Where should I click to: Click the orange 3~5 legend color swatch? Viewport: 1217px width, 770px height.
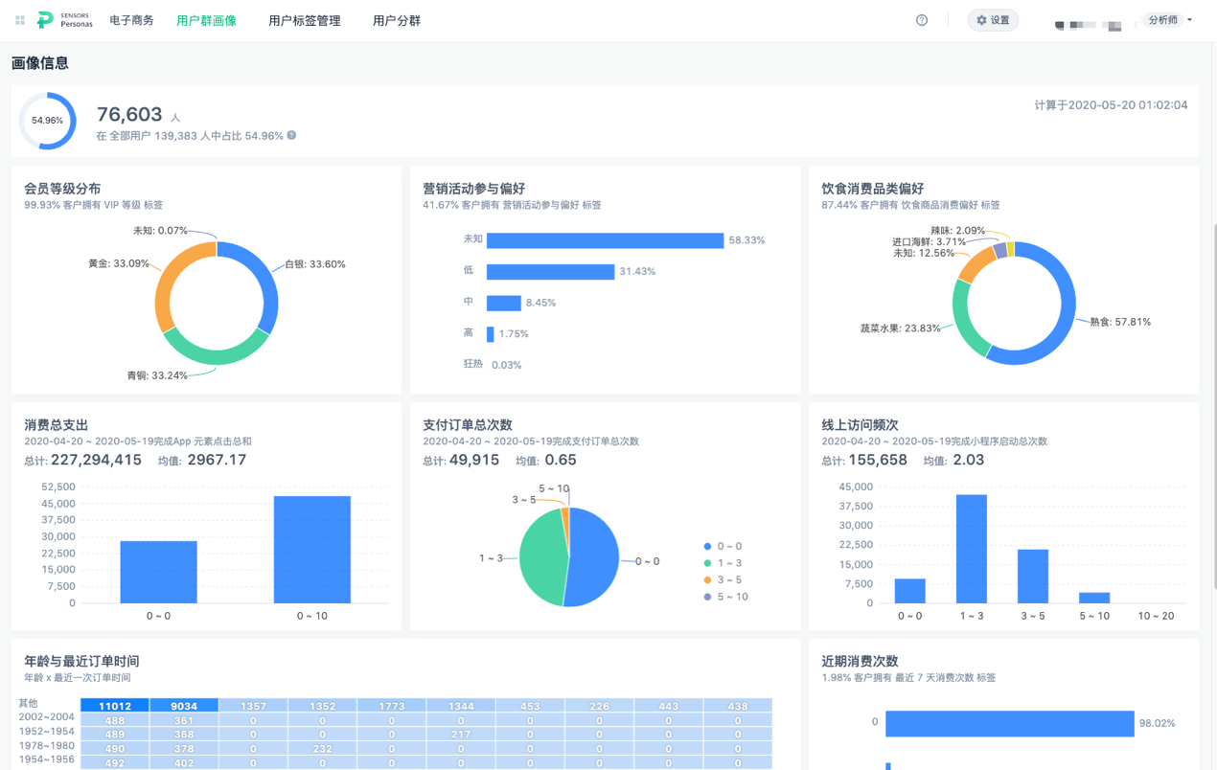[707, 579]
